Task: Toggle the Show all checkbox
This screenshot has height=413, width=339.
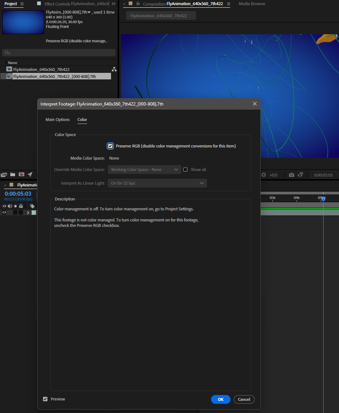Action: coord(185,170)
